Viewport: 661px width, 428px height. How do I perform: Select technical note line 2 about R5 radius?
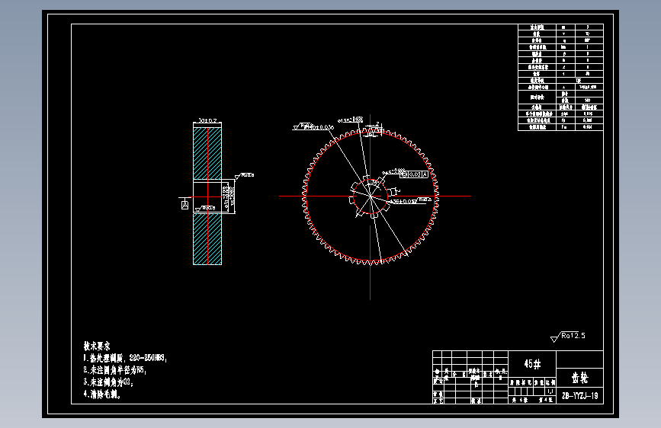point(114,370)
